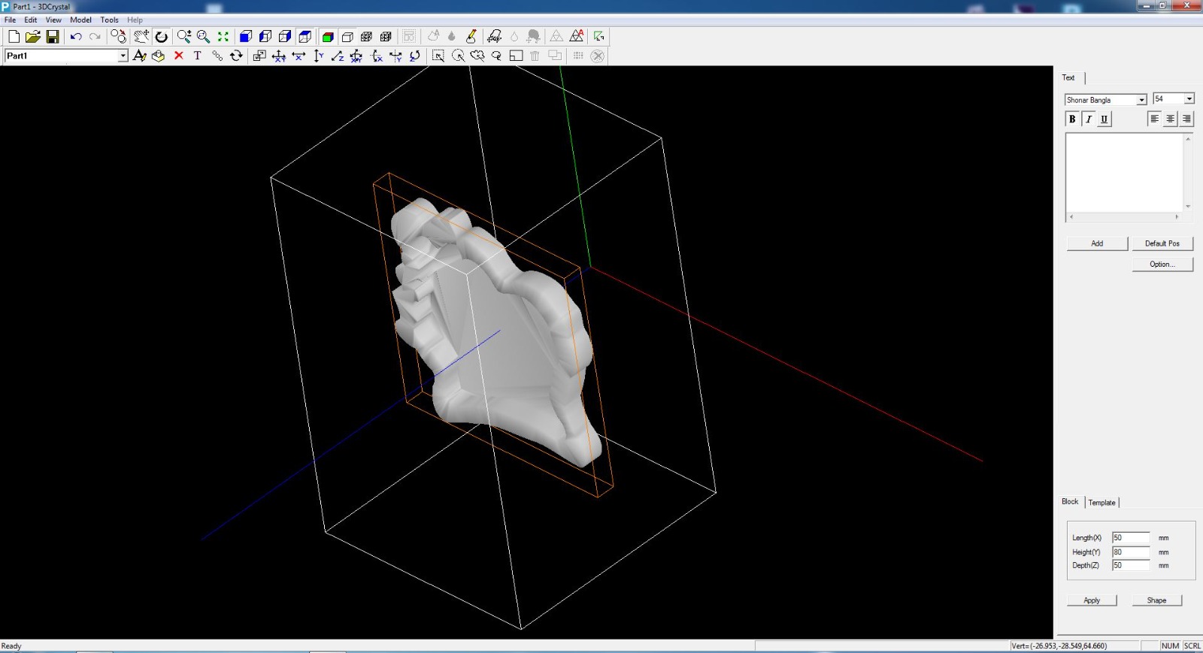Screen dimensions: 1203x653
Task: Open the Help menu
Action: click(x=135, y=20)
